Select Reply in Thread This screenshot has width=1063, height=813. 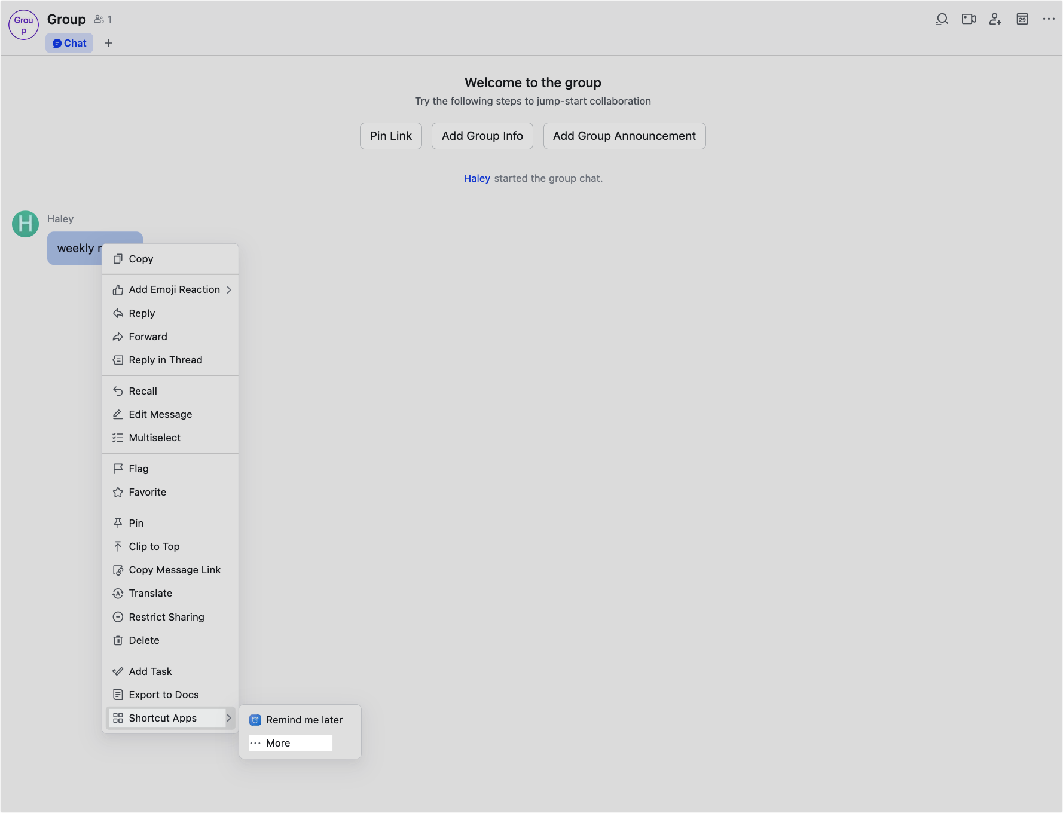[x=170, y=360]
